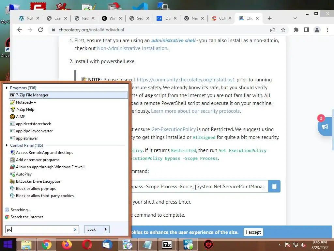Close the 'Cho' chocolatey tab
This screenshot has height=251, width=334.
tap(257, 18)
